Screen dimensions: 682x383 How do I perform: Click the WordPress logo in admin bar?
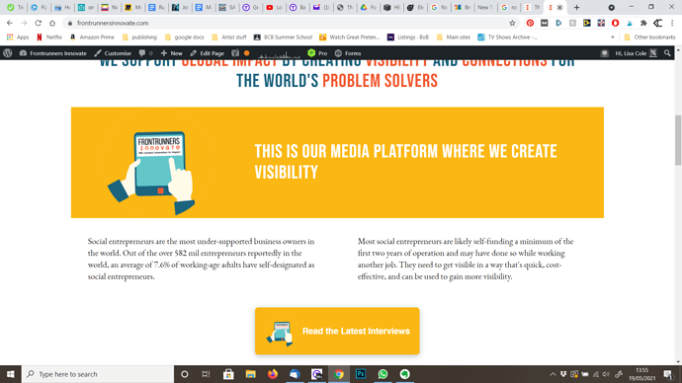7,53
